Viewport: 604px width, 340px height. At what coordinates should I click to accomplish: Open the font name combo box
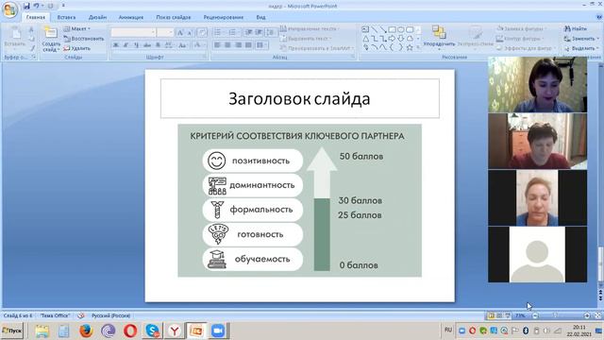tap(133, 32)
